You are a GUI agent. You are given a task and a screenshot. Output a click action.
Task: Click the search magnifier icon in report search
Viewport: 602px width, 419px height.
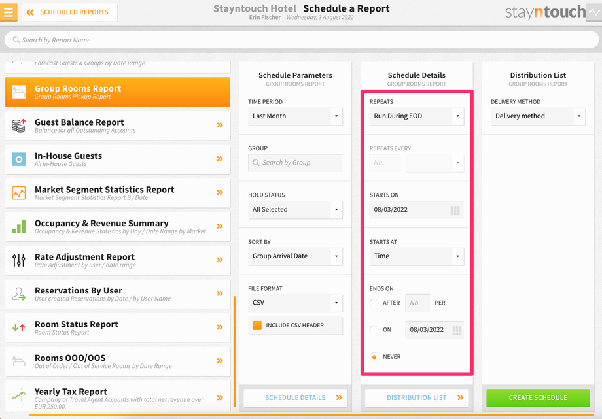[x=16, y=39]
